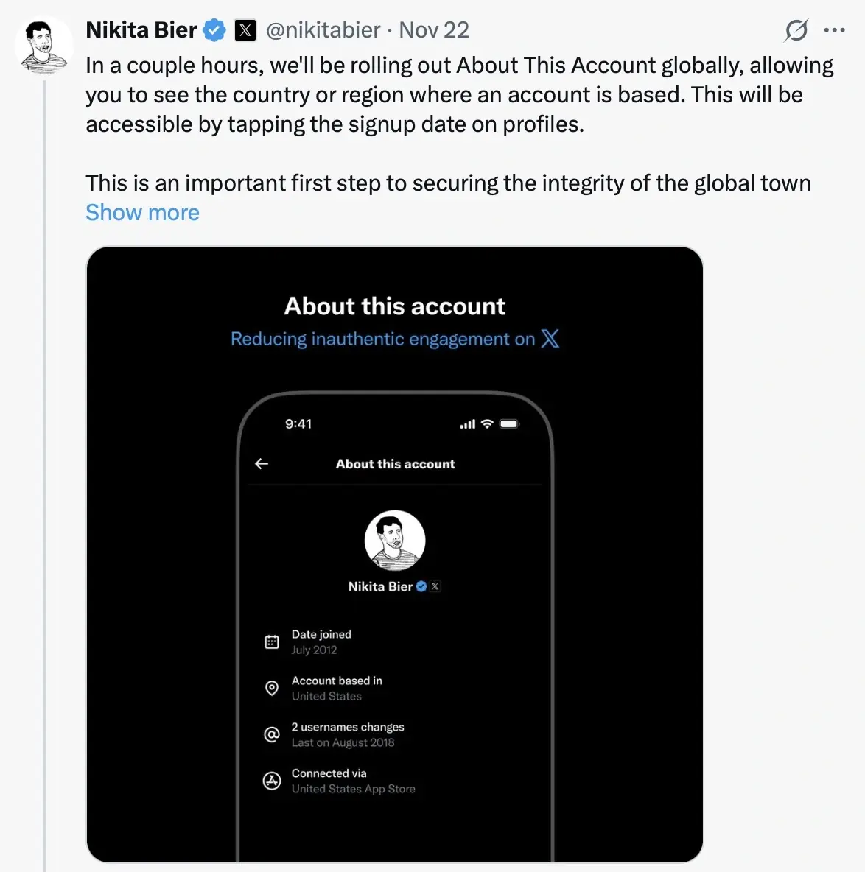Click the avatar inside the phone mockup
The width and height of the screenshot is (865, 872).
tap(395, 541)
